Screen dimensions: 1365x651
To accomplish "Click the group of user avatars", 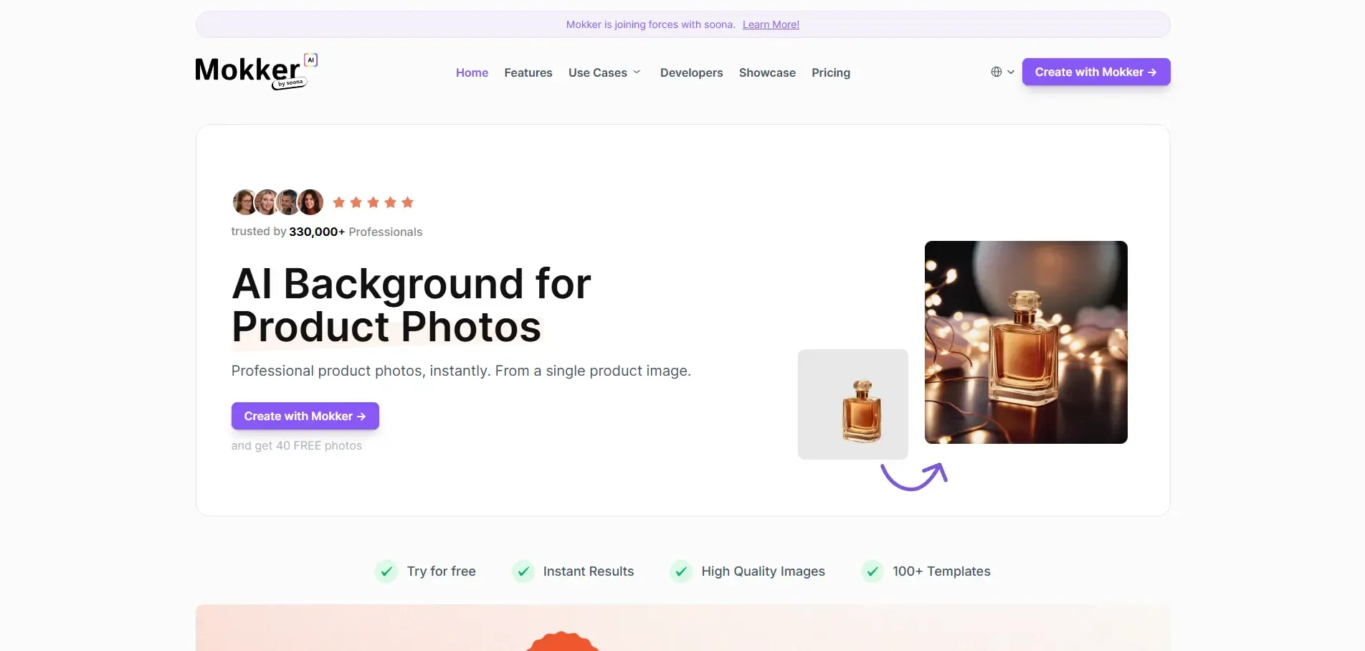I will tap(278, 202).
